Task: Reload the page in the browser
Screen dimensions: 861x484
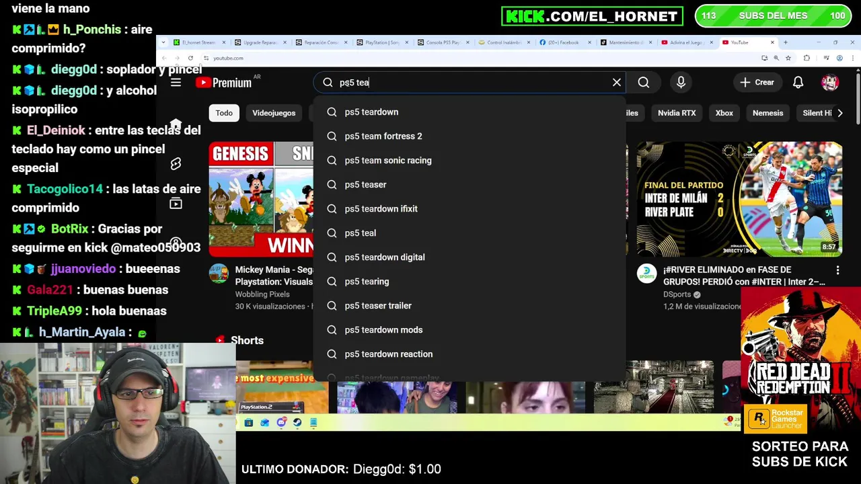Action: [190, 58]
